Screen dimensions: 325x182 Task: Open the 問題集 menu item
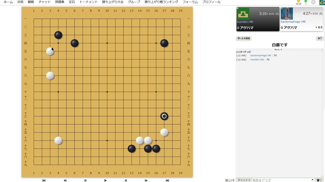pyautogui.click(x=60, y=2)
